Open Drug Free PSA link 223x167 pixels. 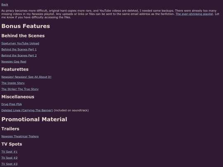pos(12,104)
